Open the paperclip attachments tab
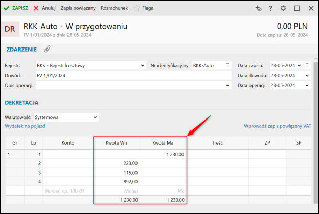This screenshot has width=319, height=214. pos(47,49)
